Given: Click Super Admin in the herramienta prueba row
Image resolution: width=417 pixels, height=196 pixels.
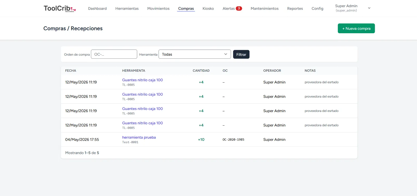Looking at the screenshot, I should [274, 139].
